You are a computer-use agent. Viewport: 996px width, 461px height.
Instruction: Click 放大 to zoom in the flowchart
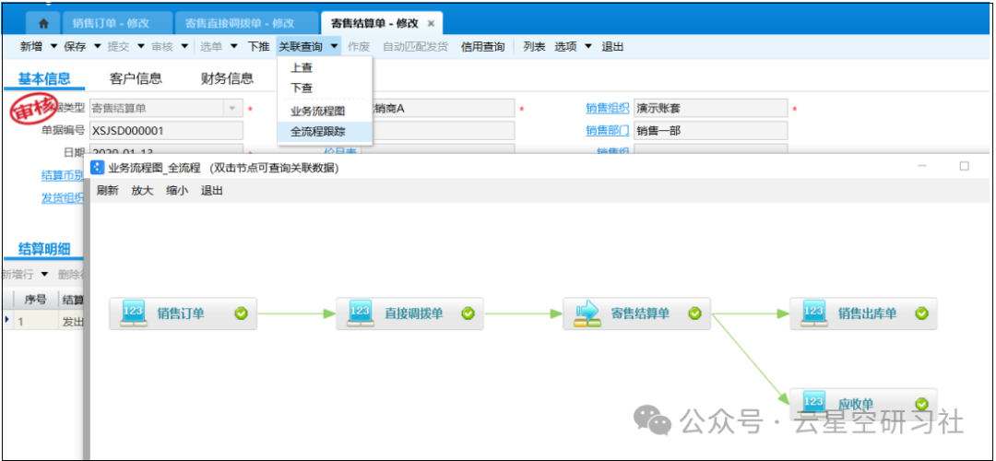click(142, 191)
